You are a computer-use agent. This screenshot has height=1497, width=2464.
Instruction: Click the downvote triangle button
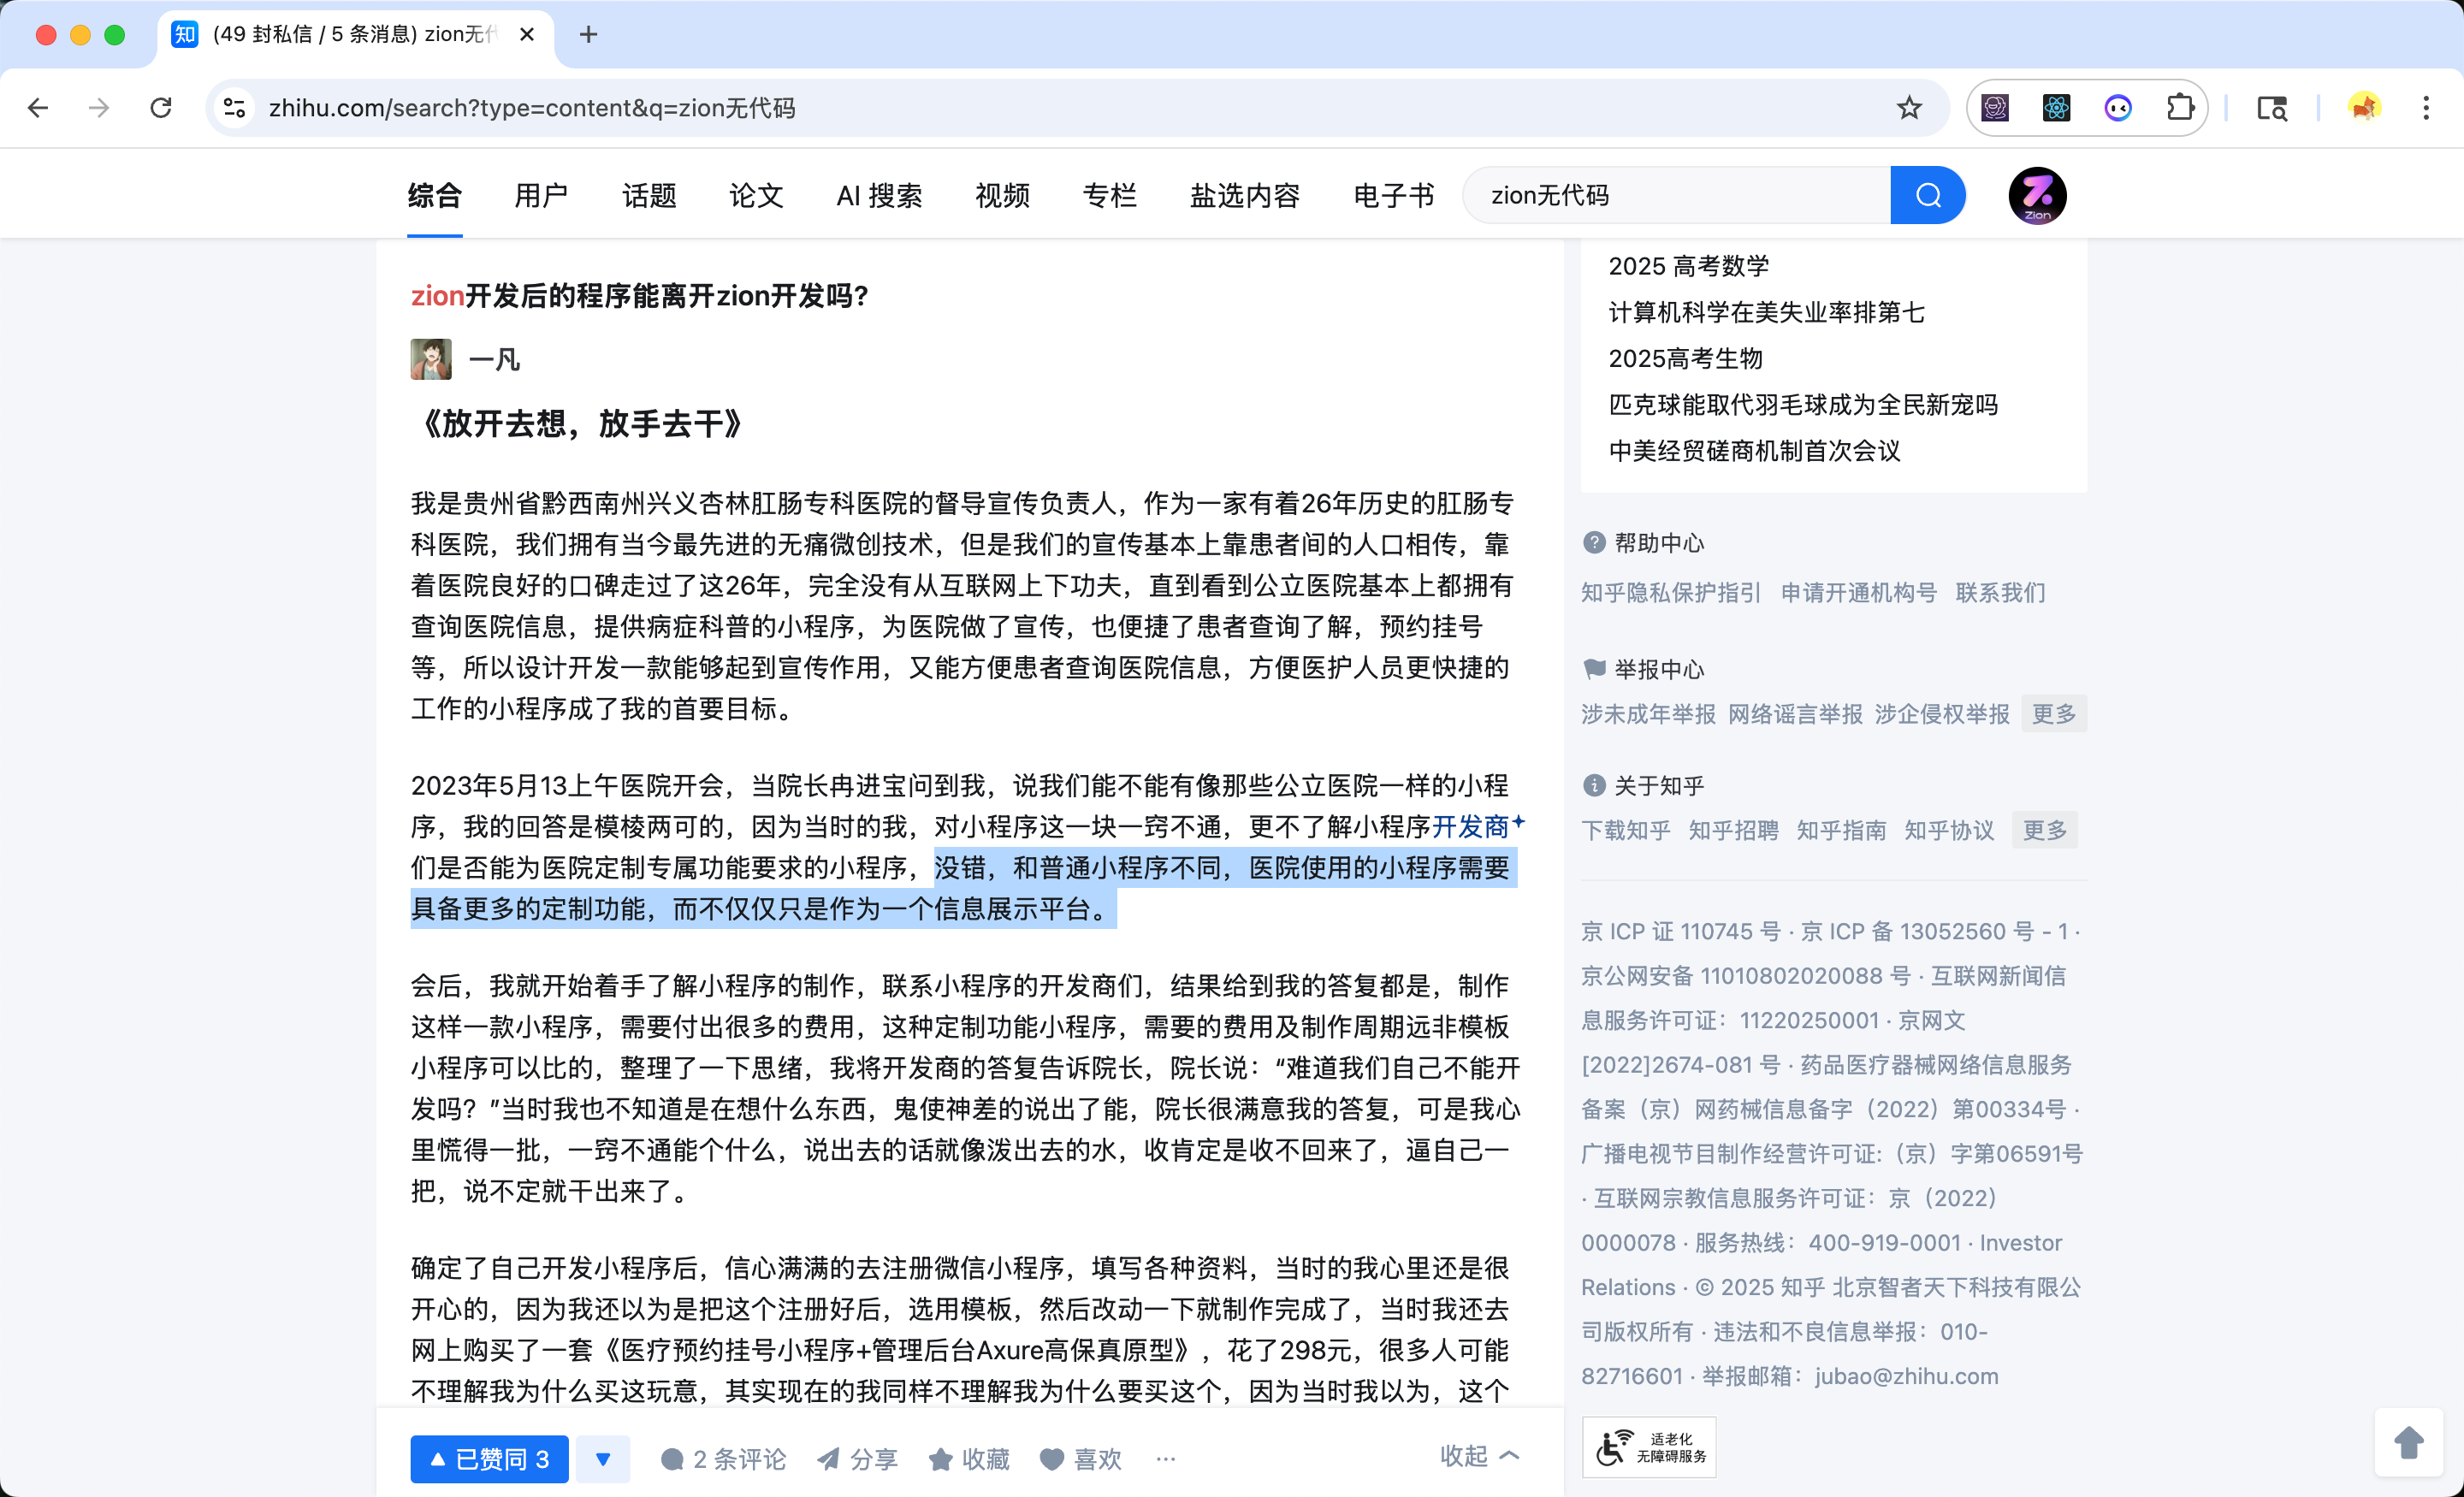[603, 1459]
